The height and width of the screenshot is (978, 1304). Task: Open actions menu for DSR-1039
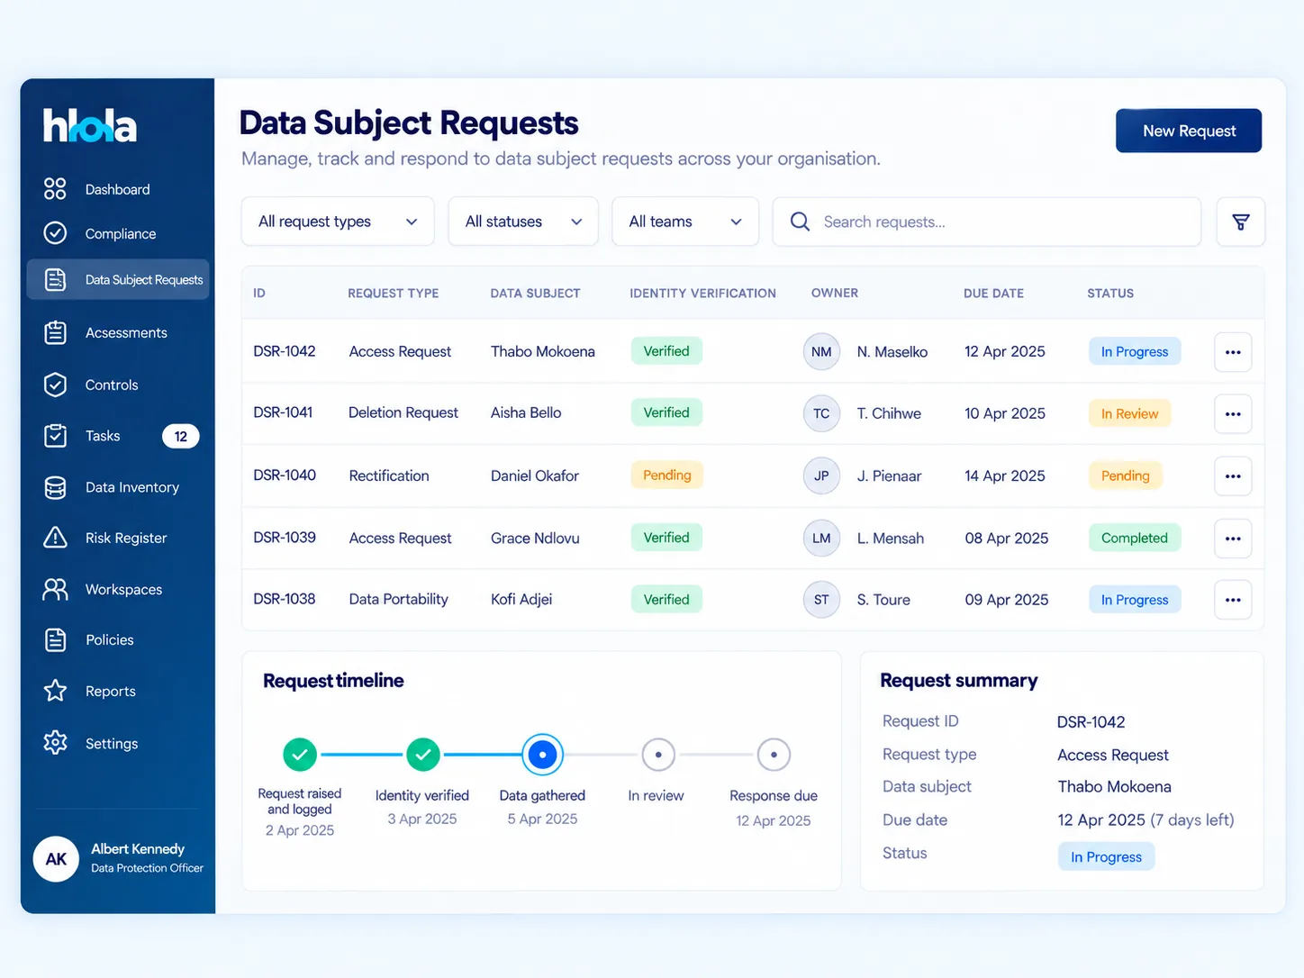(1233, 539)
